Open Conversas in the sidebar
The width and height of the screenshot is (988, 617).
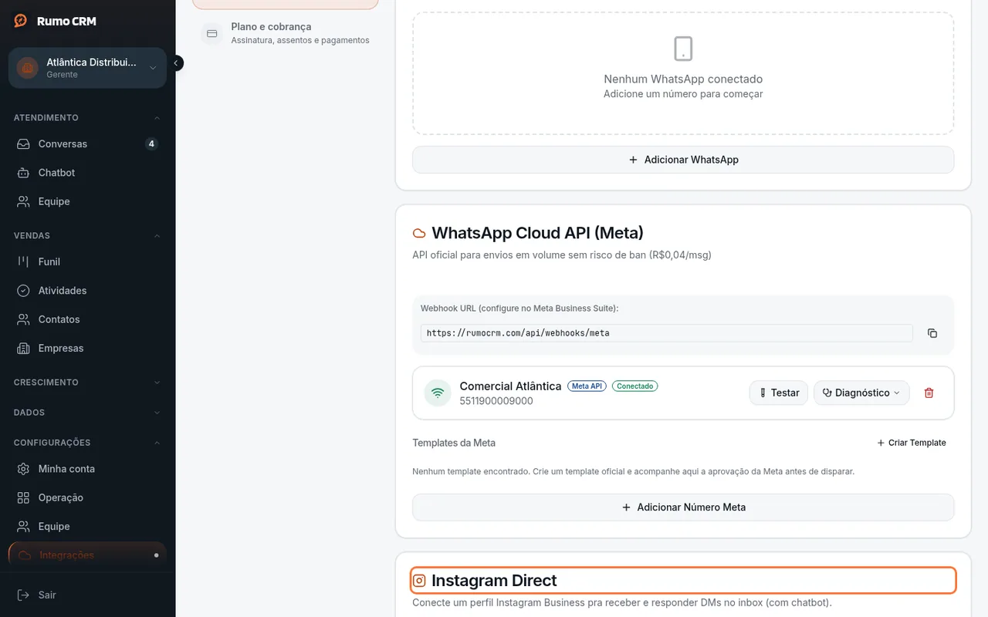pyautogui.click(x=87, y=144)
